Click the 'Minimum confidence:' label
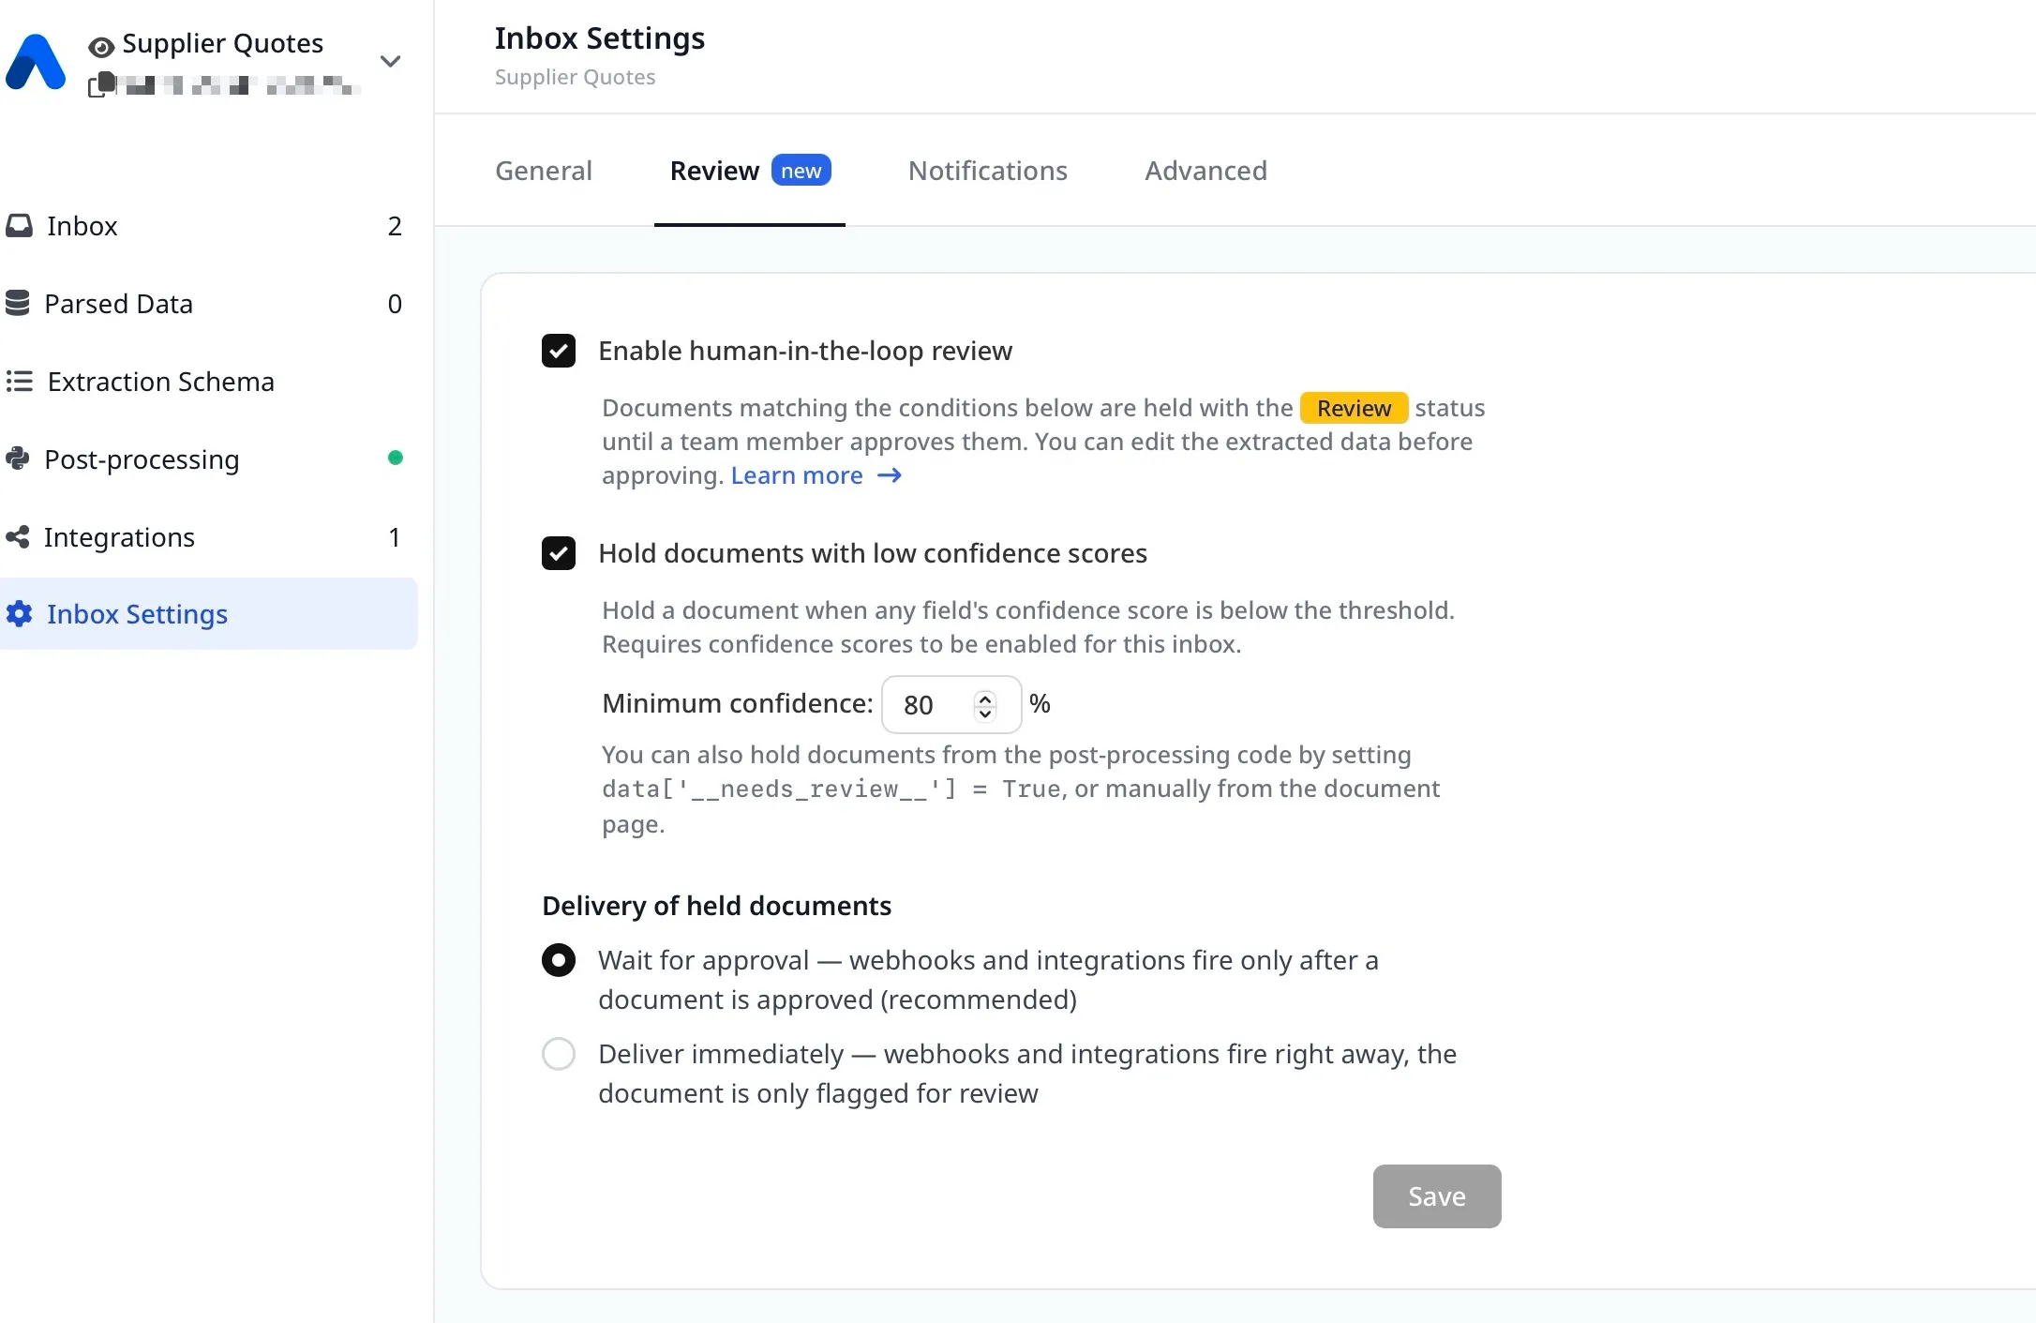Image resolution: width=2036 pixels, height=1323 pixels. [x=738, y=703]
